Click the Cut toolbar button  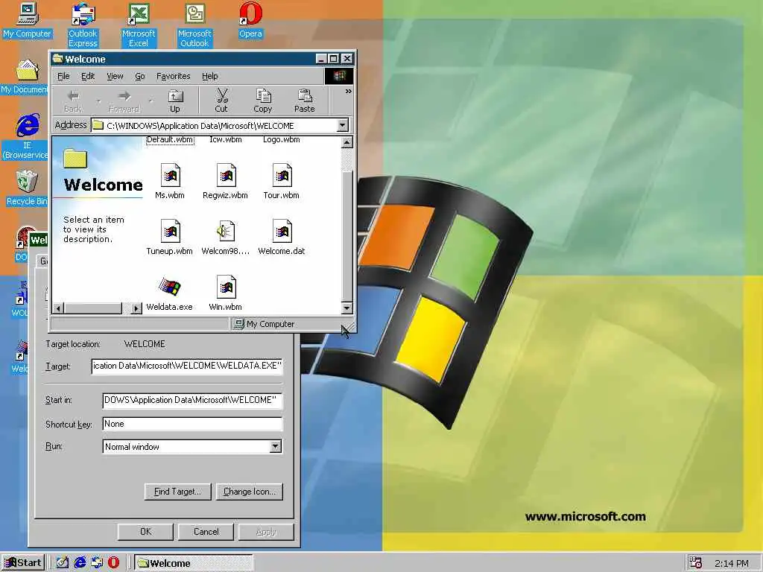(221, 101)
